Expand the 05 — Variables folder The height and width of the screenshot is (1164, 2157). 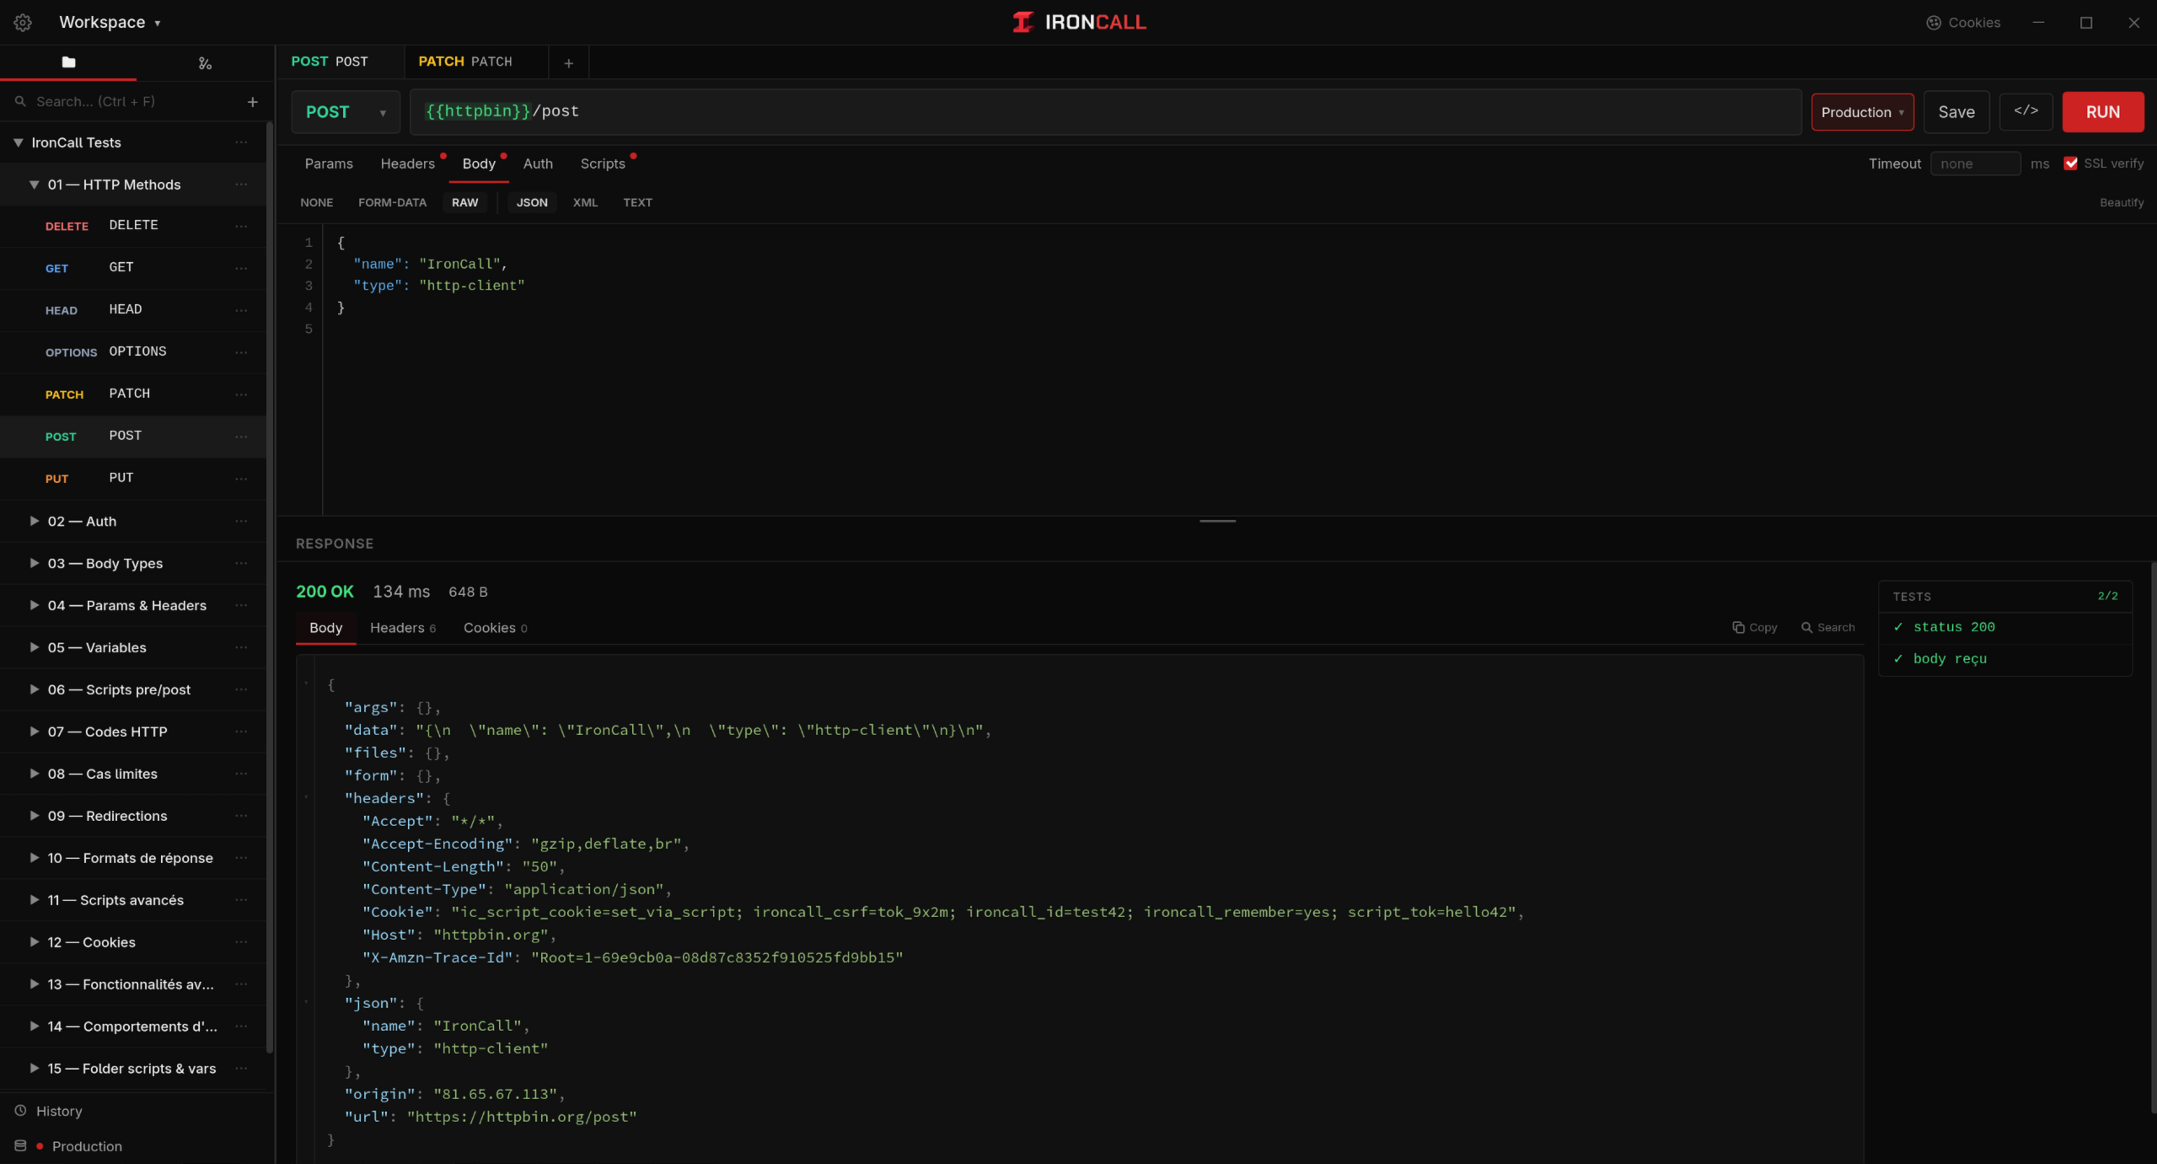point(34,647)
